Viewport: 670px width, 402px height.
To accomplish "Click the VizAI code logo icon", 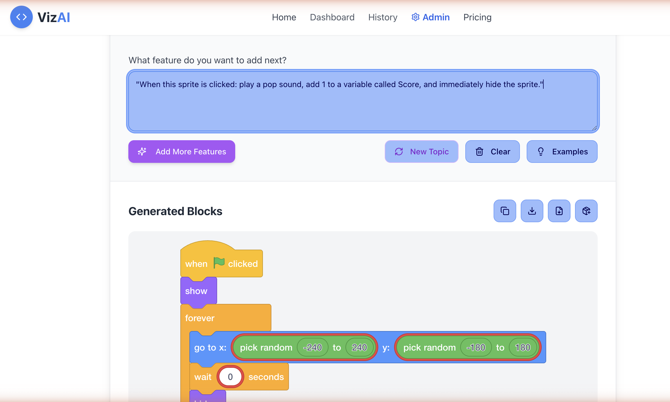I will point(21,17).
